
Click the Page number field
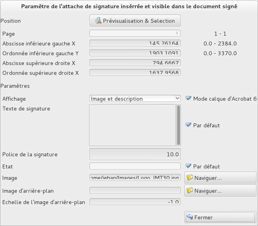coord(135,34)
